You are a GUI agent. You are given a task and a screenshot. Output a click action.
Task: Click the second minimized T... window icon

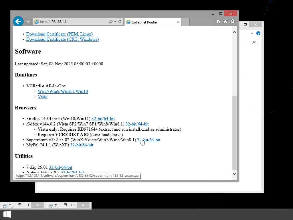(51, 206)
